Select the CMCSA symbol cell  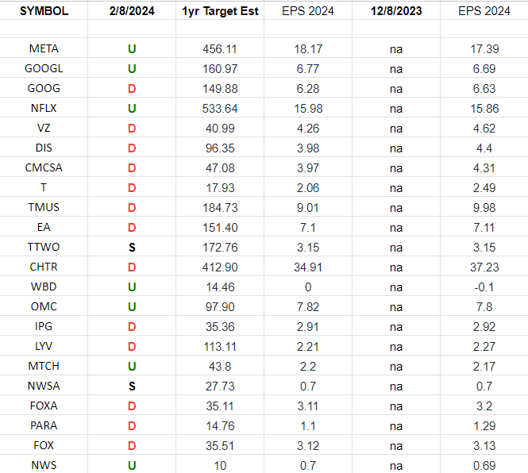(x=44, y=167)
